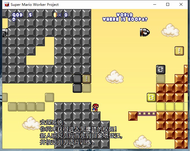This screenshot has height=151, width=190.
Task: Click the lone brown block left of bridge
Action: click(133, 116)
